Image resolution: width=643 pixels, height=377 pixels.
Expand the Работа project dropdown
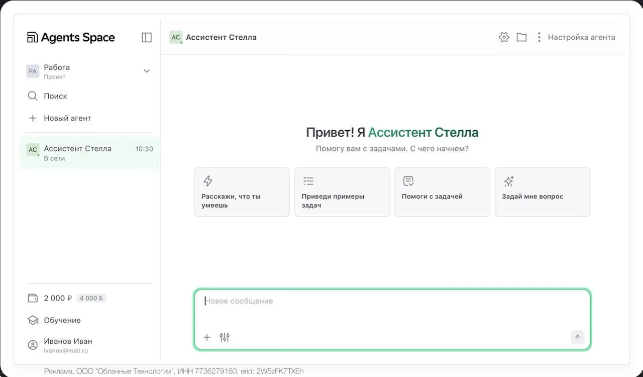(x=147, y=71)
